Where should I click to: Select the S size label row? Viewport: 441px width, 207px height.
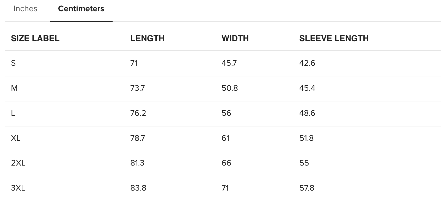(x=14, y=63)
